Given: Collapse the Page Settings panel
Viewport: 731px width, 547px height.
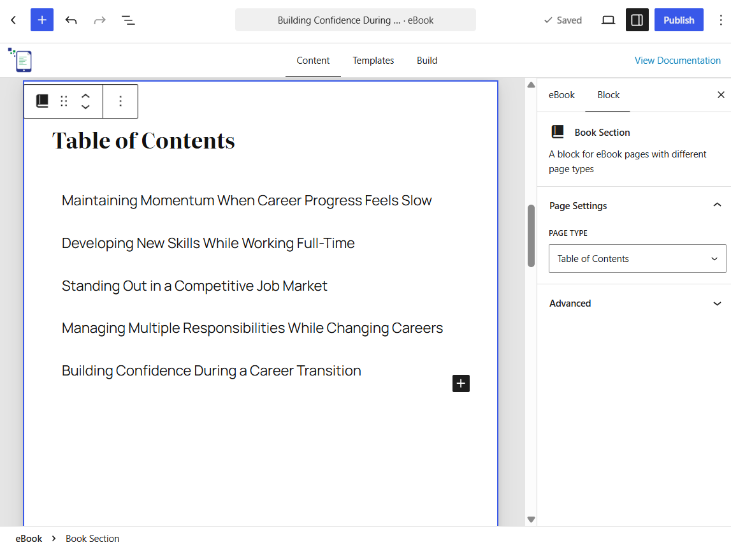Looking at the screenshot, I should 634,206.
